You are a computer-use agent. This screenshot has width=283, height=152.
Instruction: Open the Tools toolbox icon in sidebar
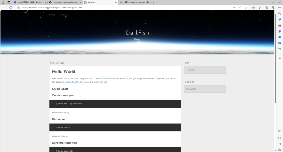tap(280, 25)
